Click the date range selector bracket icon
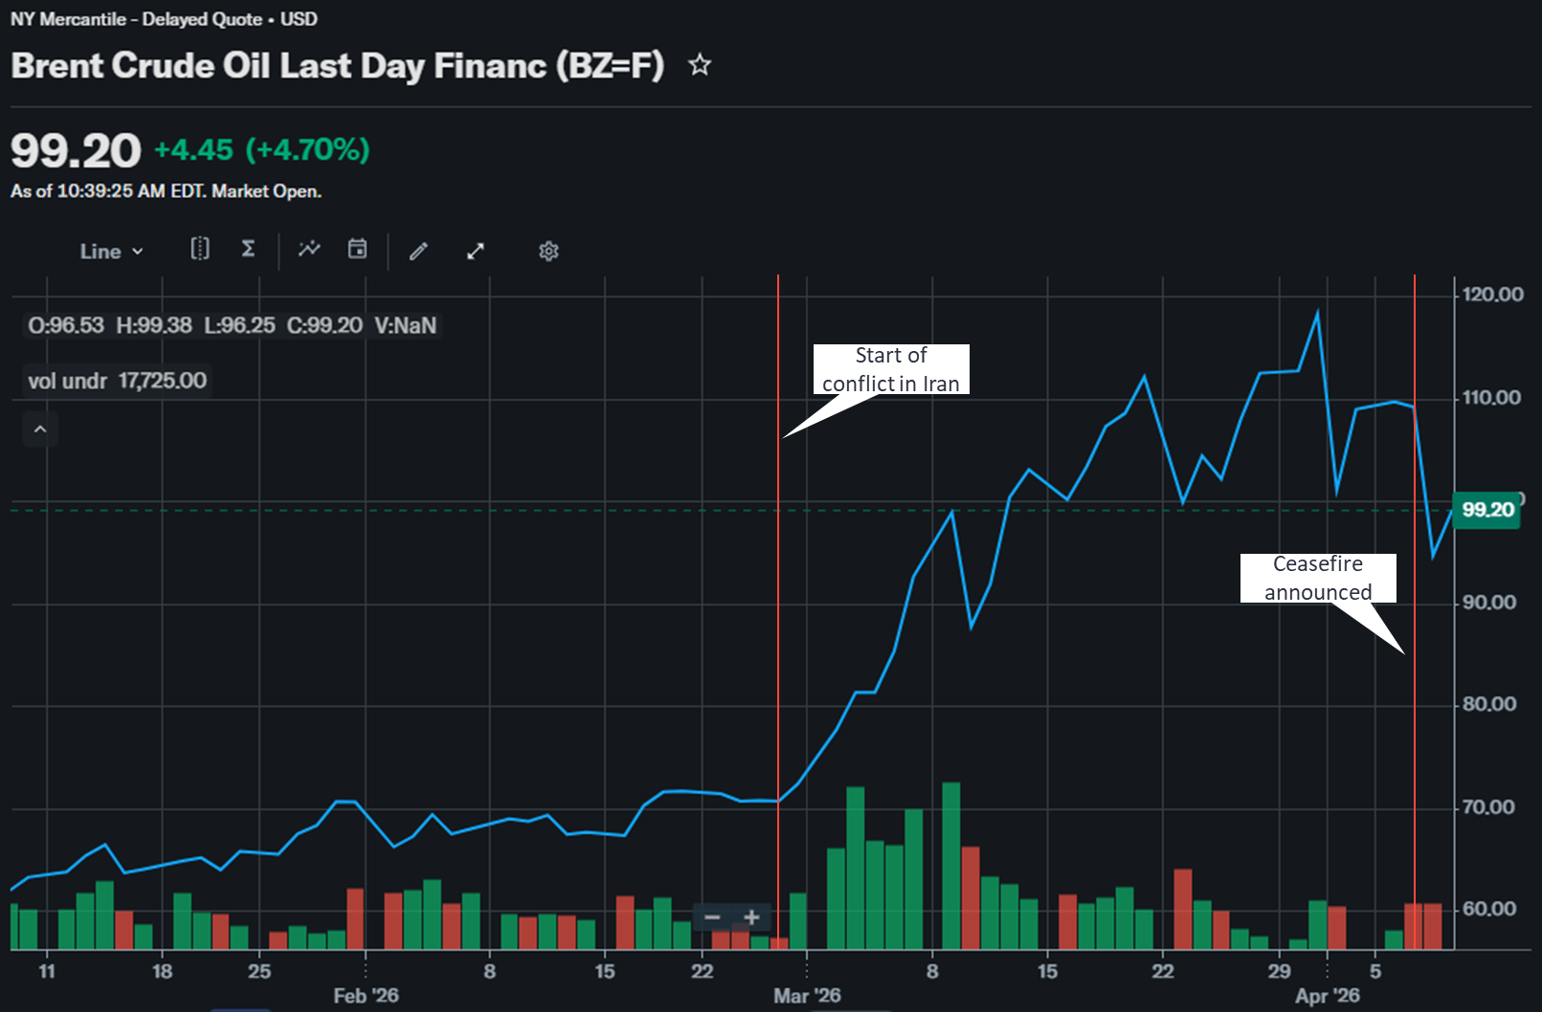This screenshot has height=1012, width=1542. (x=199, y=250)
